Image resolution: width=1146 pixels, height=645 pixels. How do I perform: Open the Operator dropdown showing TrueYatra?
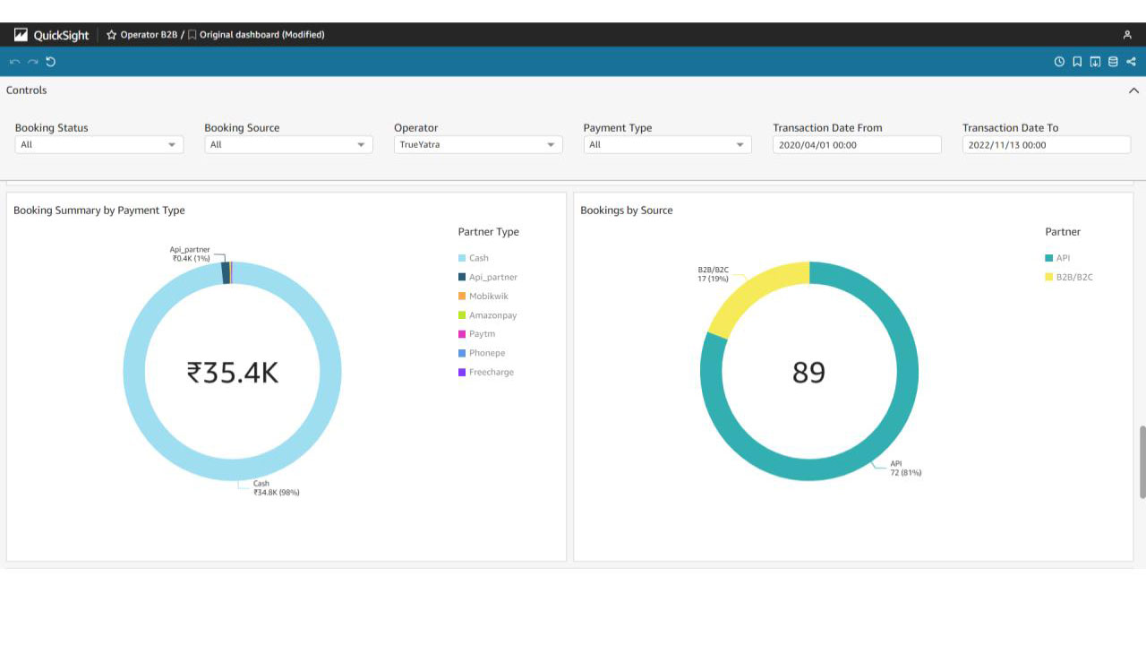pos(478,145)
